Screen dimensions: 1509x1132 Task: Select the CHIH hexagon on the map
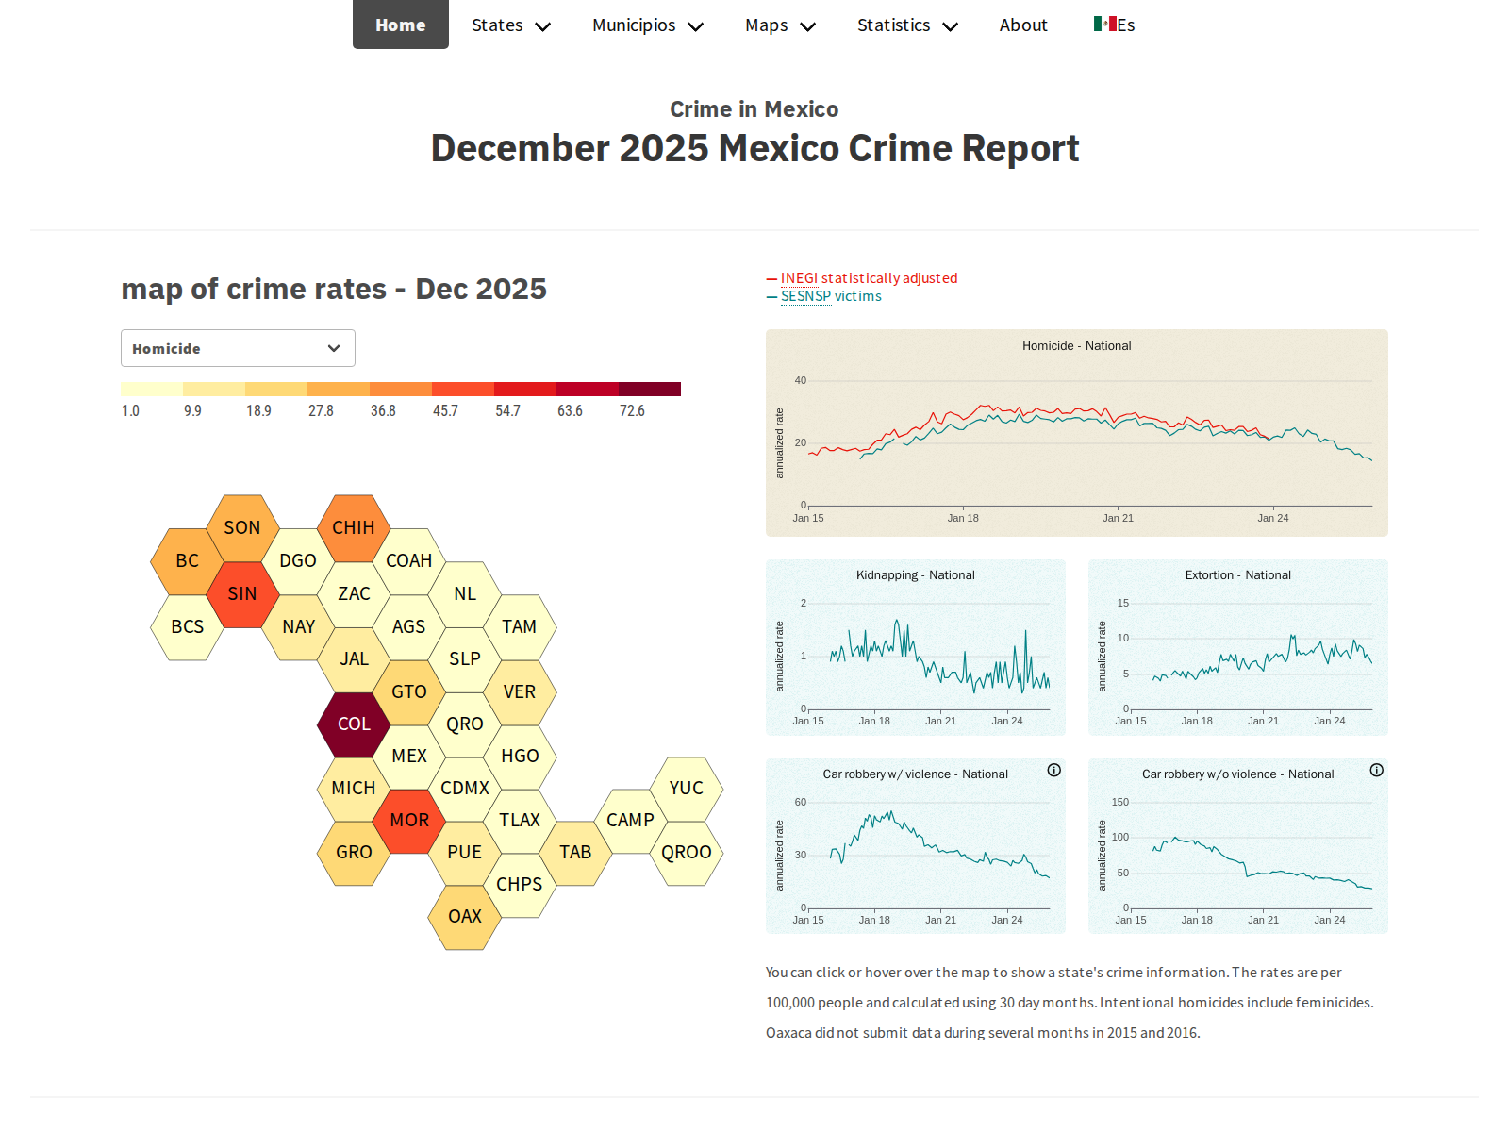point(354,527)
